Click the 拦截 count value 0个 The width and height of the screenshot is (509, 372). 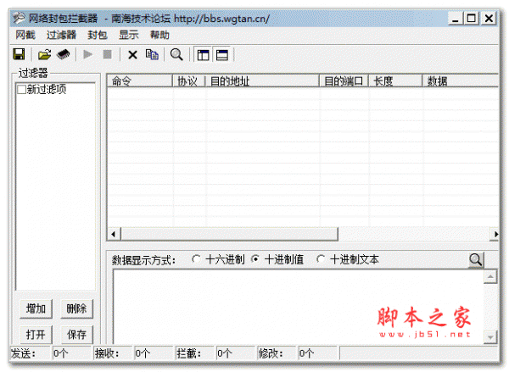225,353
